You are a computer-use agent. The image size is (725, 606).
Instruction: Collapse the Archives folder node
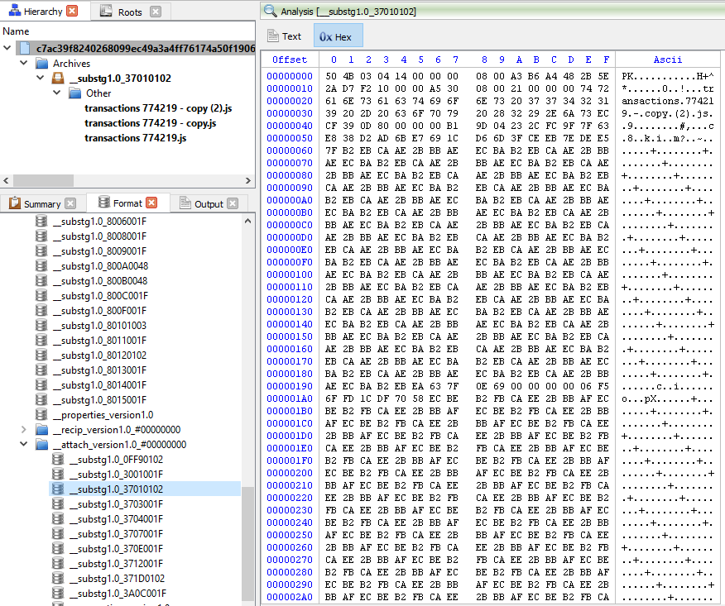click(24, 62)
